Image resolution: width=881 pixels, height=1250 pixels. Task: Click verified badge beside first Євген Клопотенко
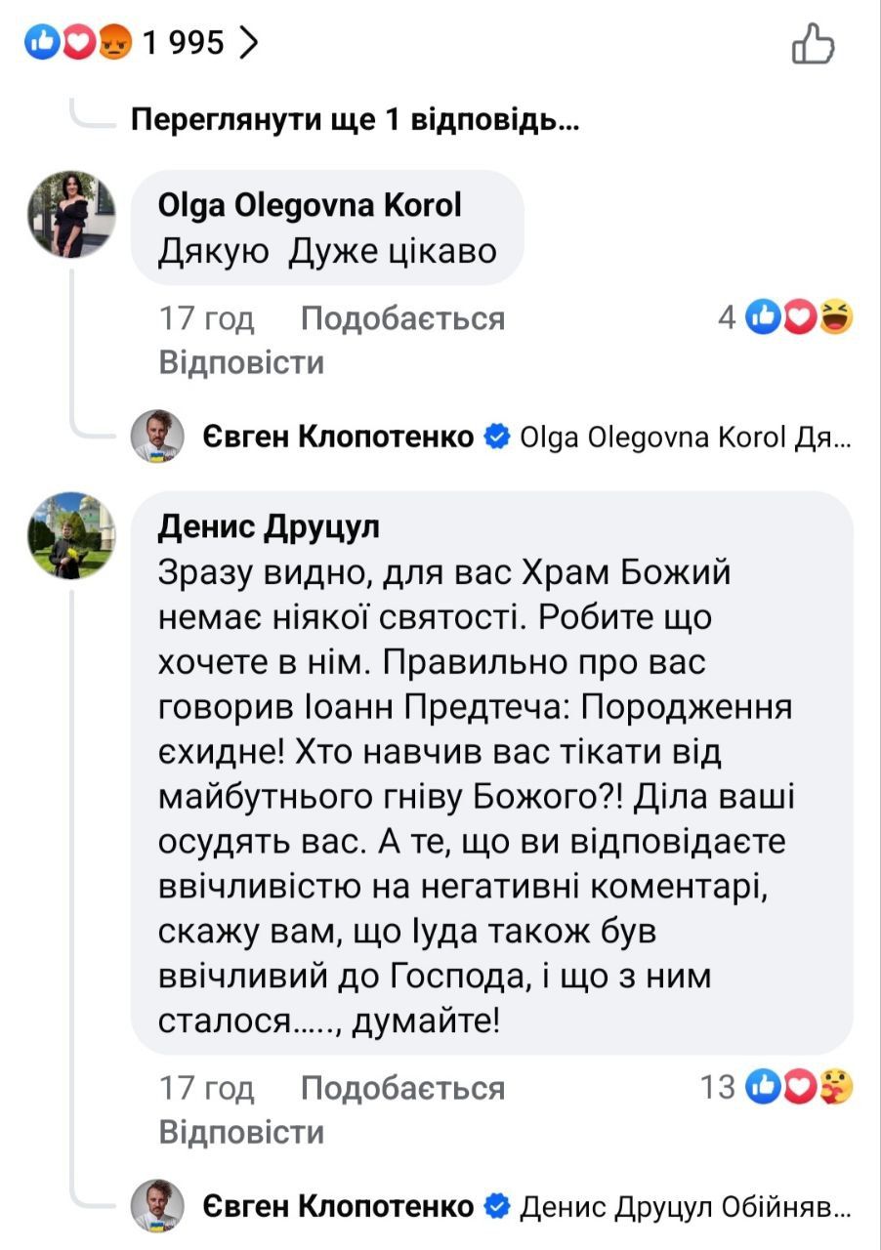[x=497, y=437]
